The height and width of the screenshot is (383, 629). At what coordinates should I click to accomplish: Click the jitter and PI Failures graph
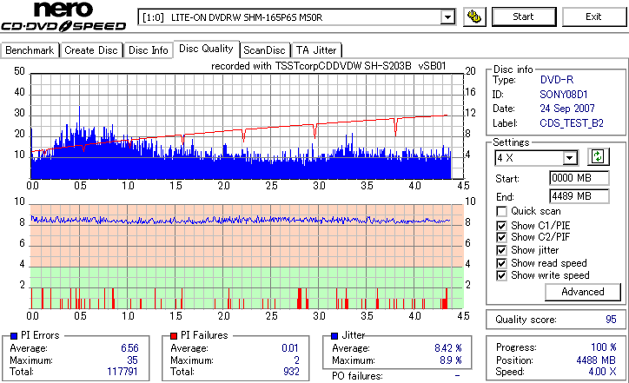pos(247,257)
